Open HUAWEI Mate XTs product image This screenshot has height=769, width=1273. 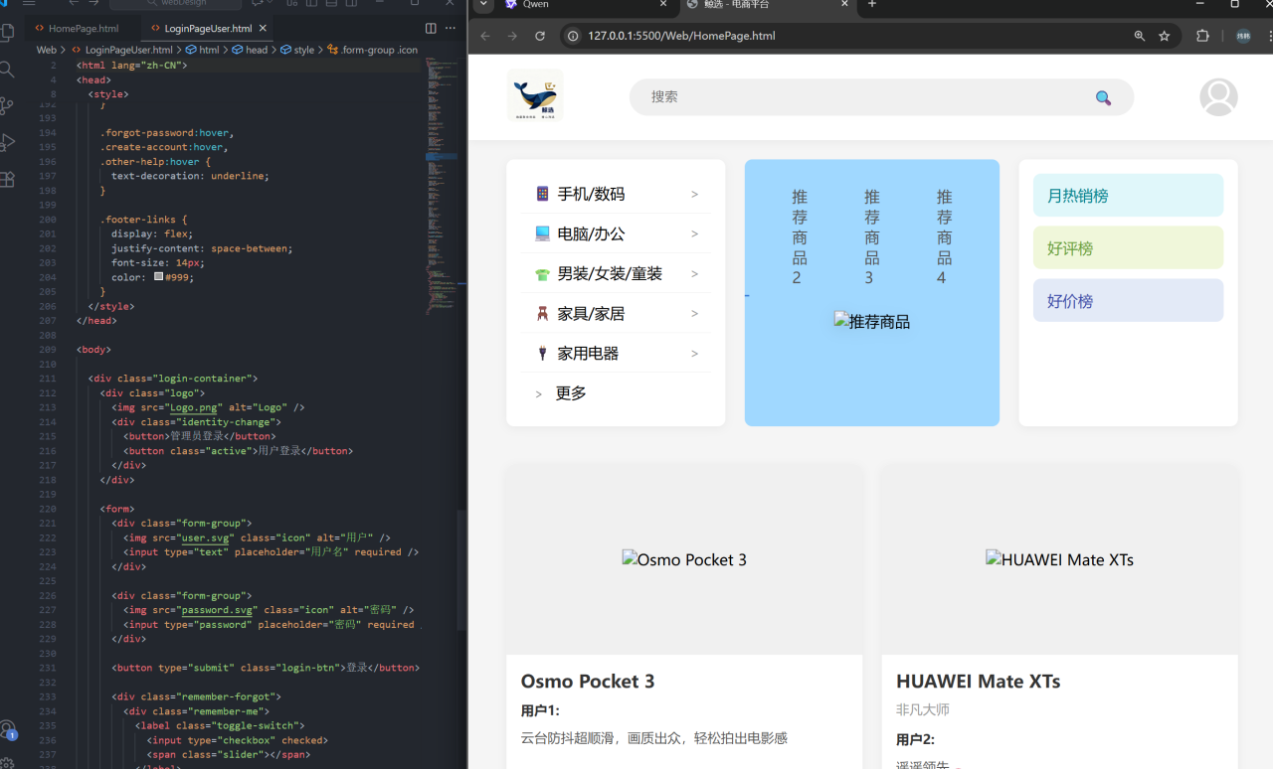click(x=1060, y=559)
